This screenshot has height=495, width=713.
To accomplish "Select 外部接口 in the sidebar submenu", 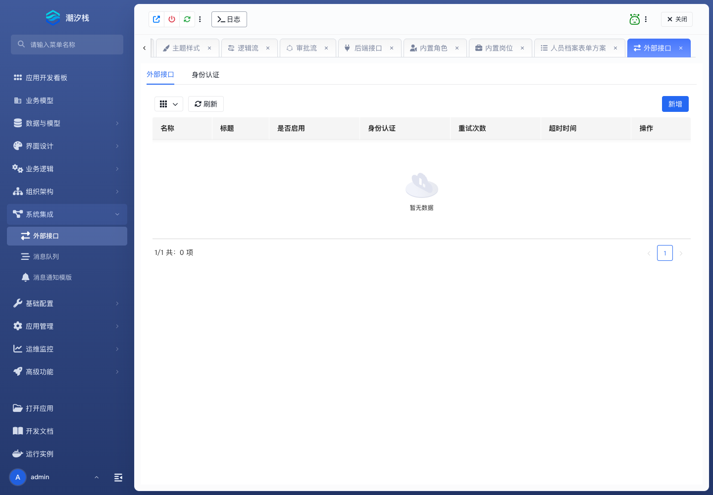I will (67, 236).
